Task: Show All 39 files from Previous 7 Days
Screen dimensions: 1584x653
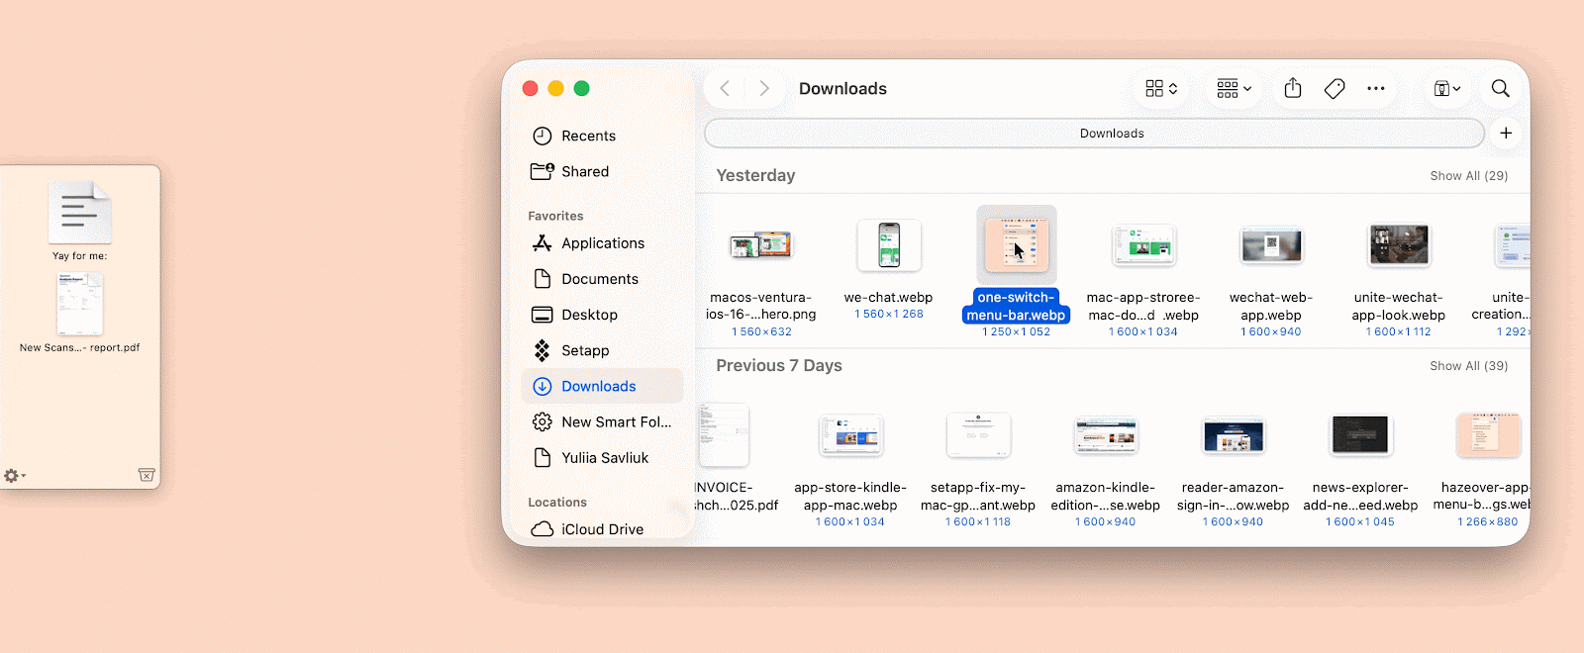Action: pyautogui.click(x=1468, y=365)
